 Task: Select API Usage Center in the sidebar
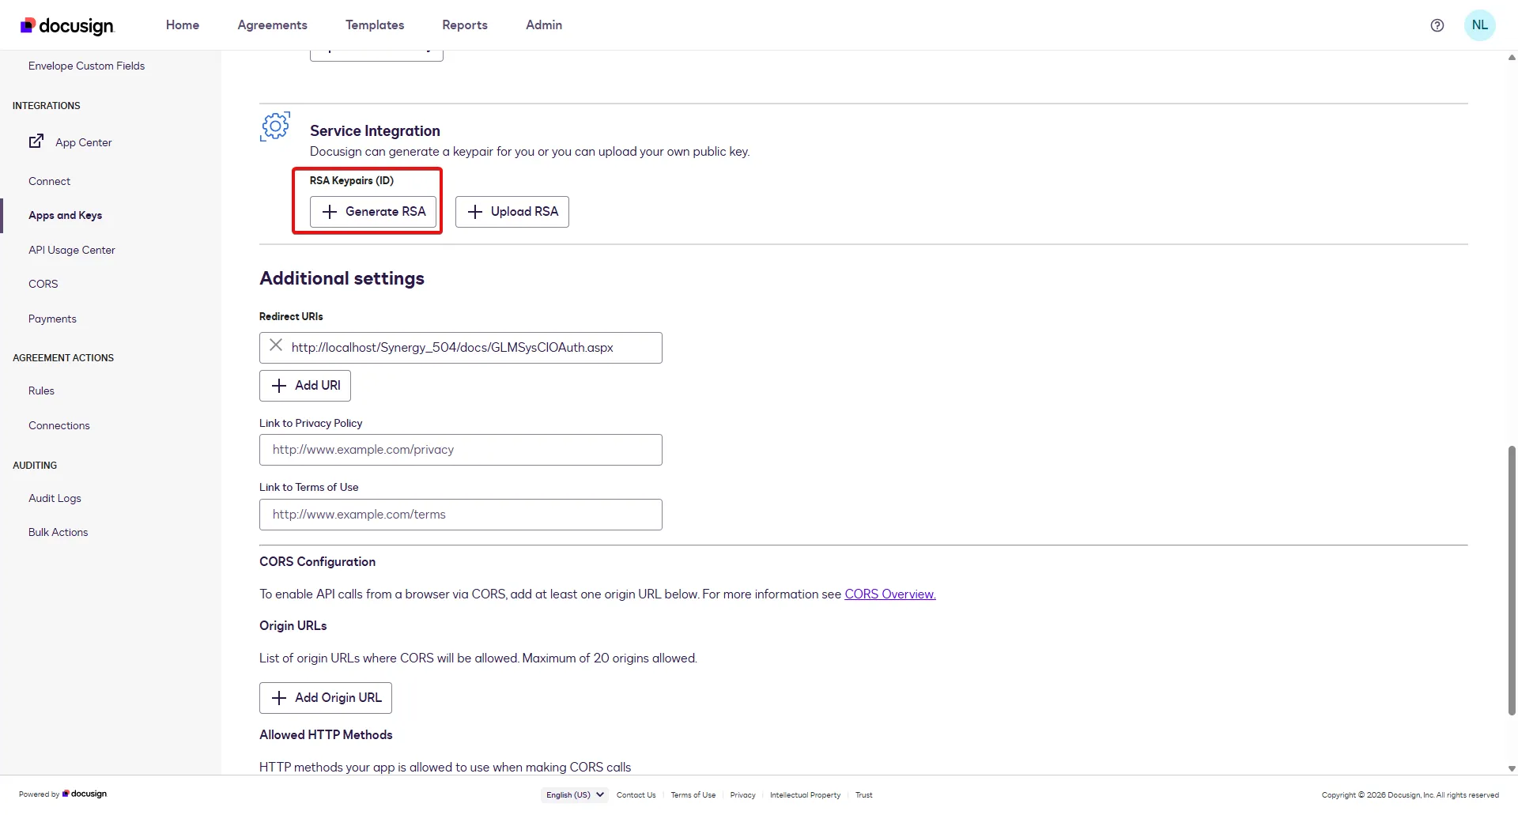71,249
